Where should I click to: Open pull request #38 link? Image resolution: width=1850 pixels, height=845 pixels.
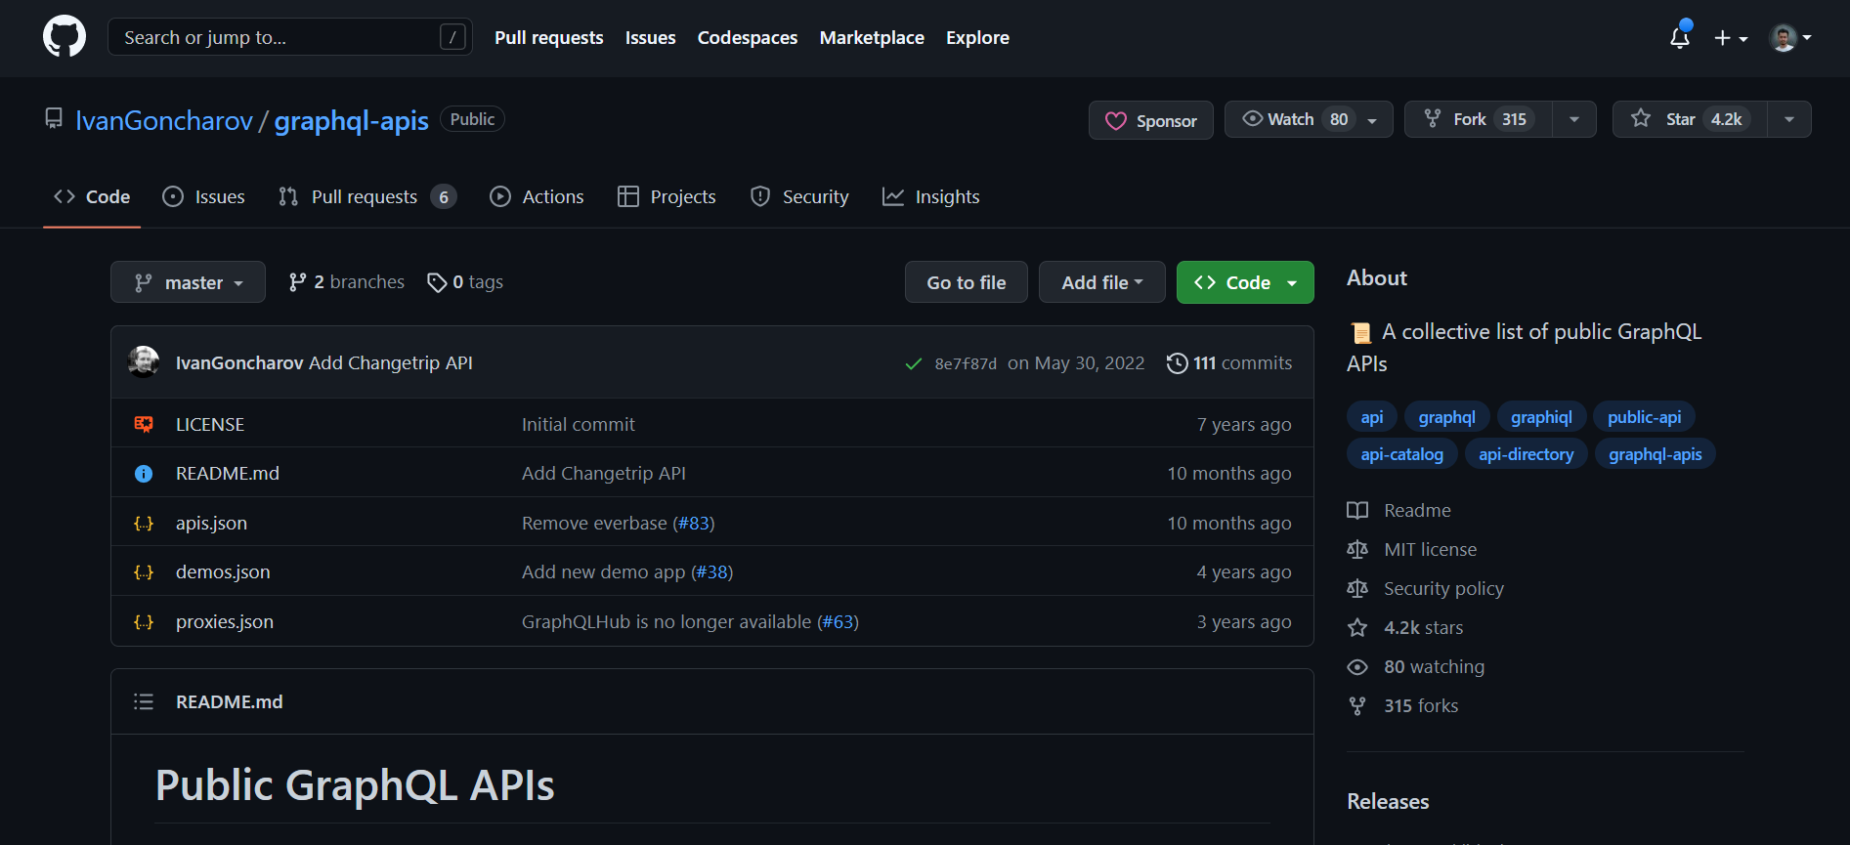pos(713,571)
